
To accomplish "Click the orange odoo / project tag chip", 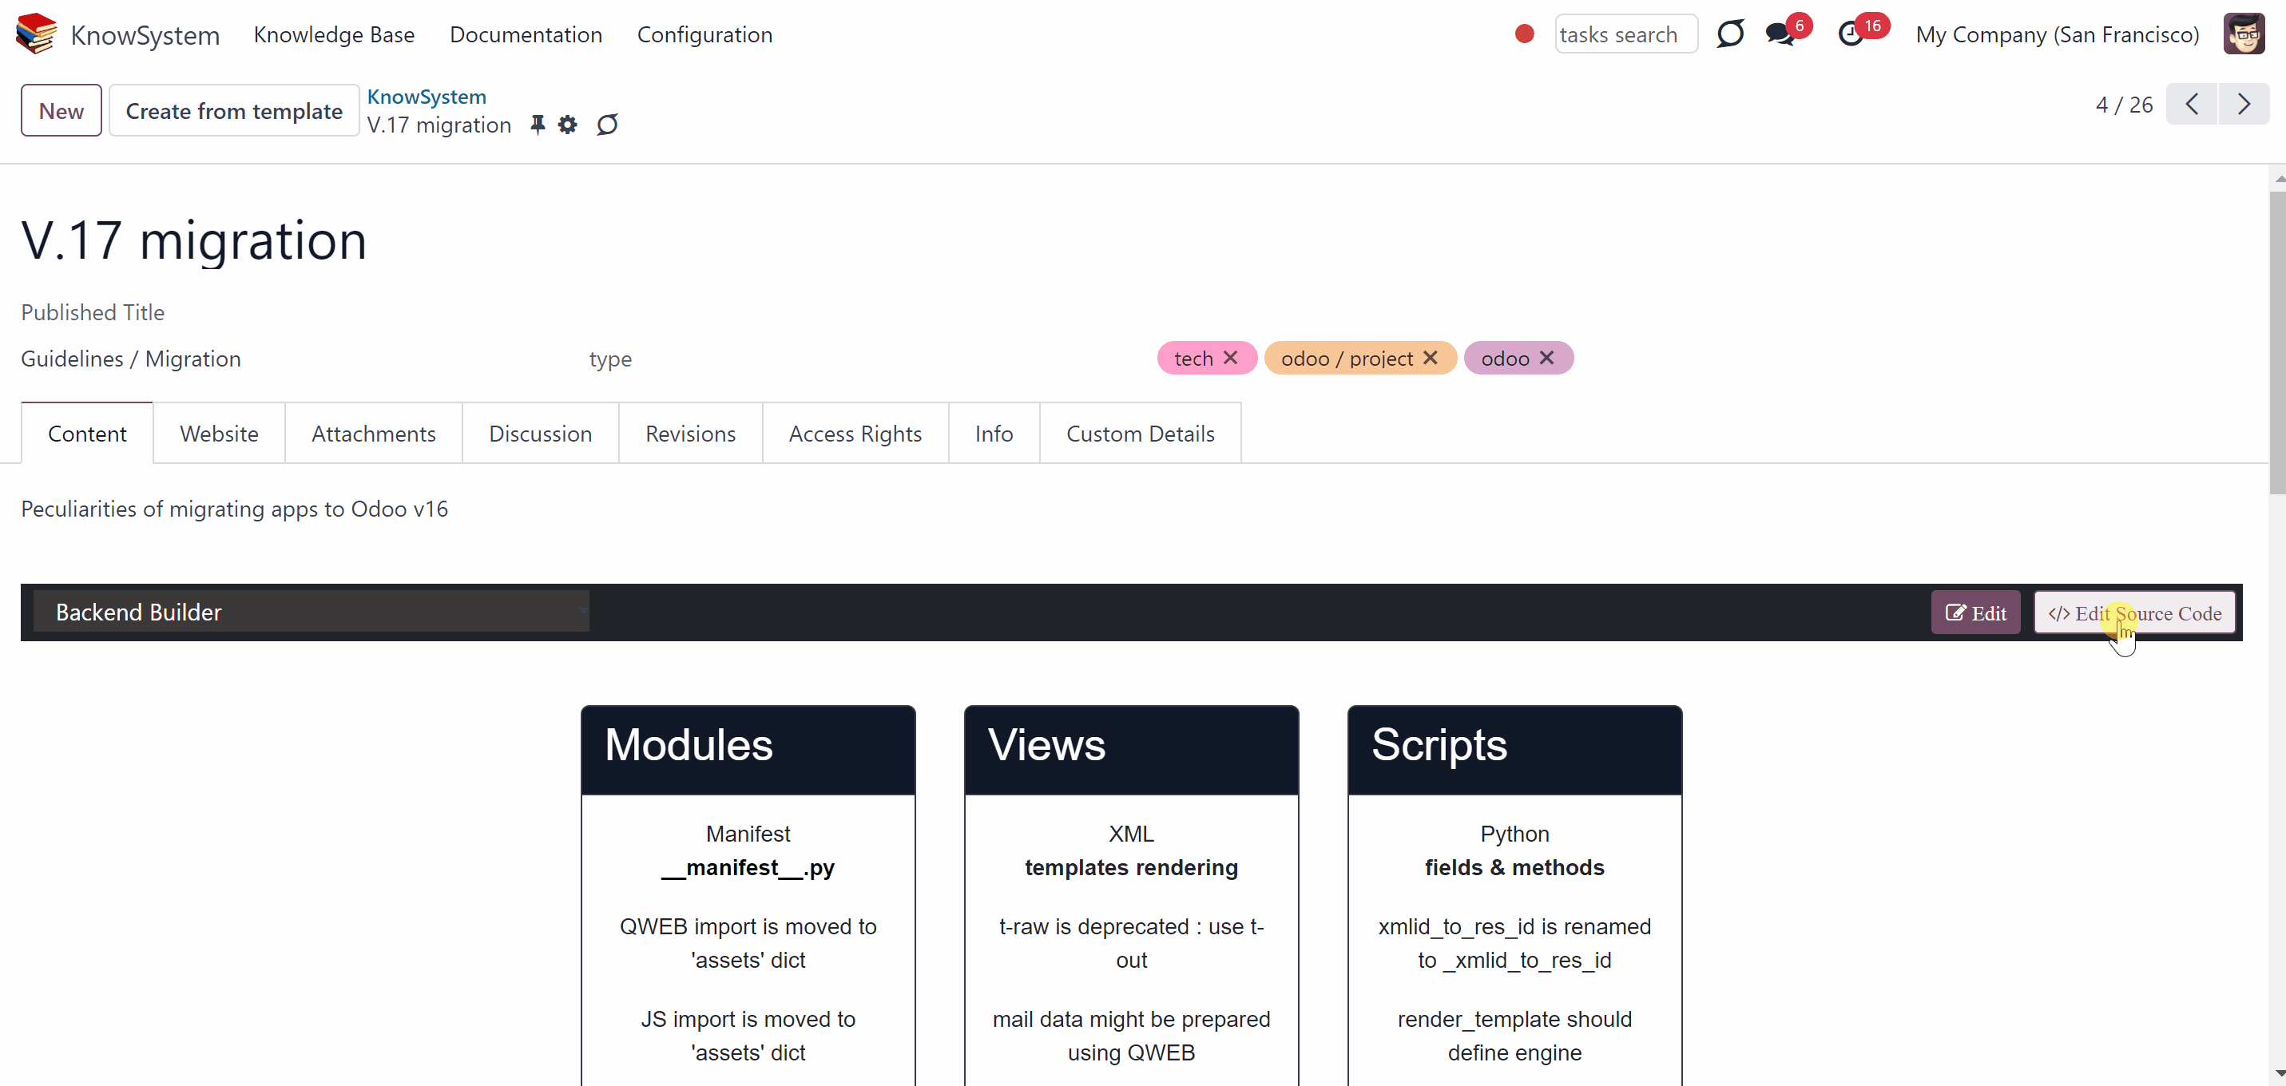I will (x=1360, y=358).
